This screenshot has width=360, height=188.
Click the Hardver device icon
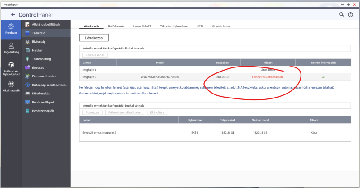pyautogui.click(x=27, y=50)
